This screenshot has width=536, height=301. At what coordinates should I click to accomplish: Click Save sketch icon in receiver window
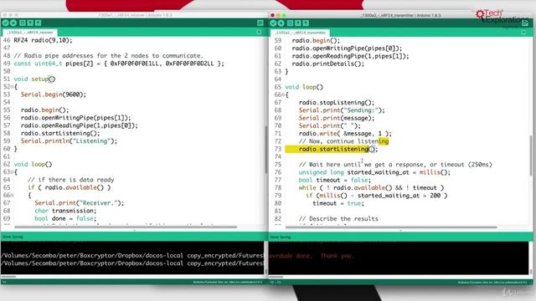39,23
